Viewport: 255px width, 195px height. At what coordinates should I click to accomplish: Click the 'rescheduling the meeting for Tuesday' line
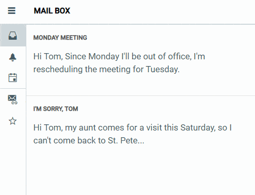(x=106, y=70)
